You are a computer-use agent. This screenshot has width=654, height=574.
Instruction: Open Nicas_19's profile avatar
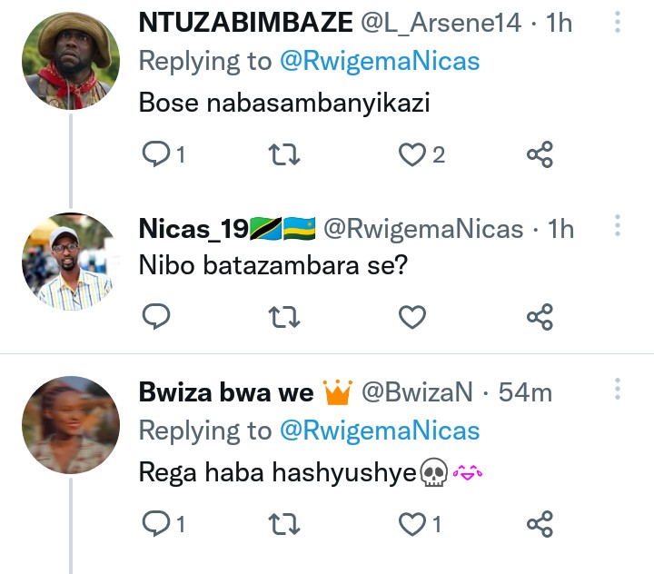[x=71, y=262]
